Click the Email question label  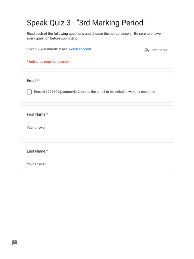tap(32, 81)
